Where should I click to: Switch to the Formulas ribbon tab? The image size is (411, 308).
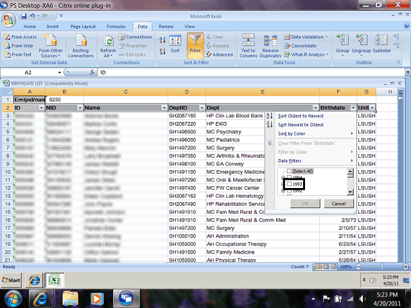tap(116, 26)
